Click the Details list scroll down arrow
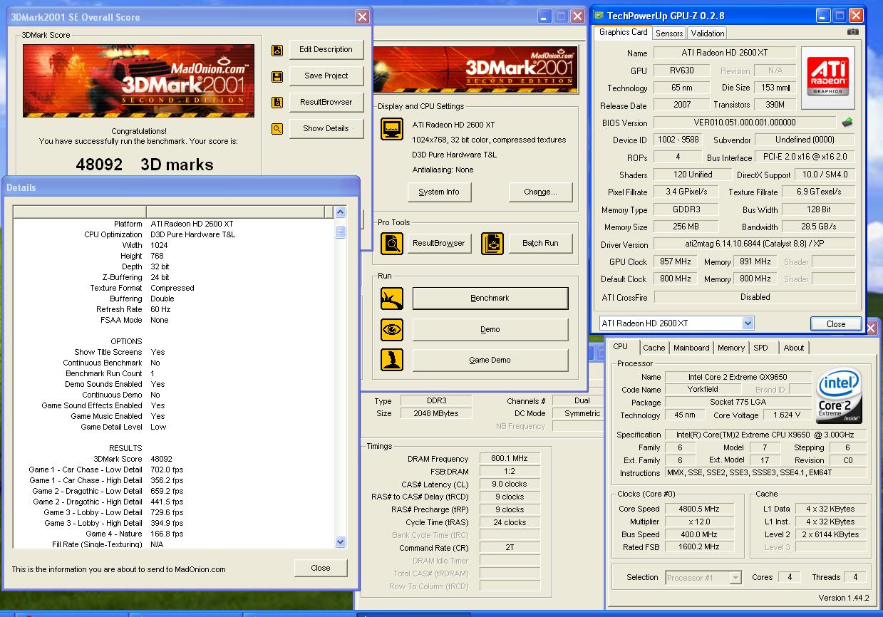 (x=340, y=542)
